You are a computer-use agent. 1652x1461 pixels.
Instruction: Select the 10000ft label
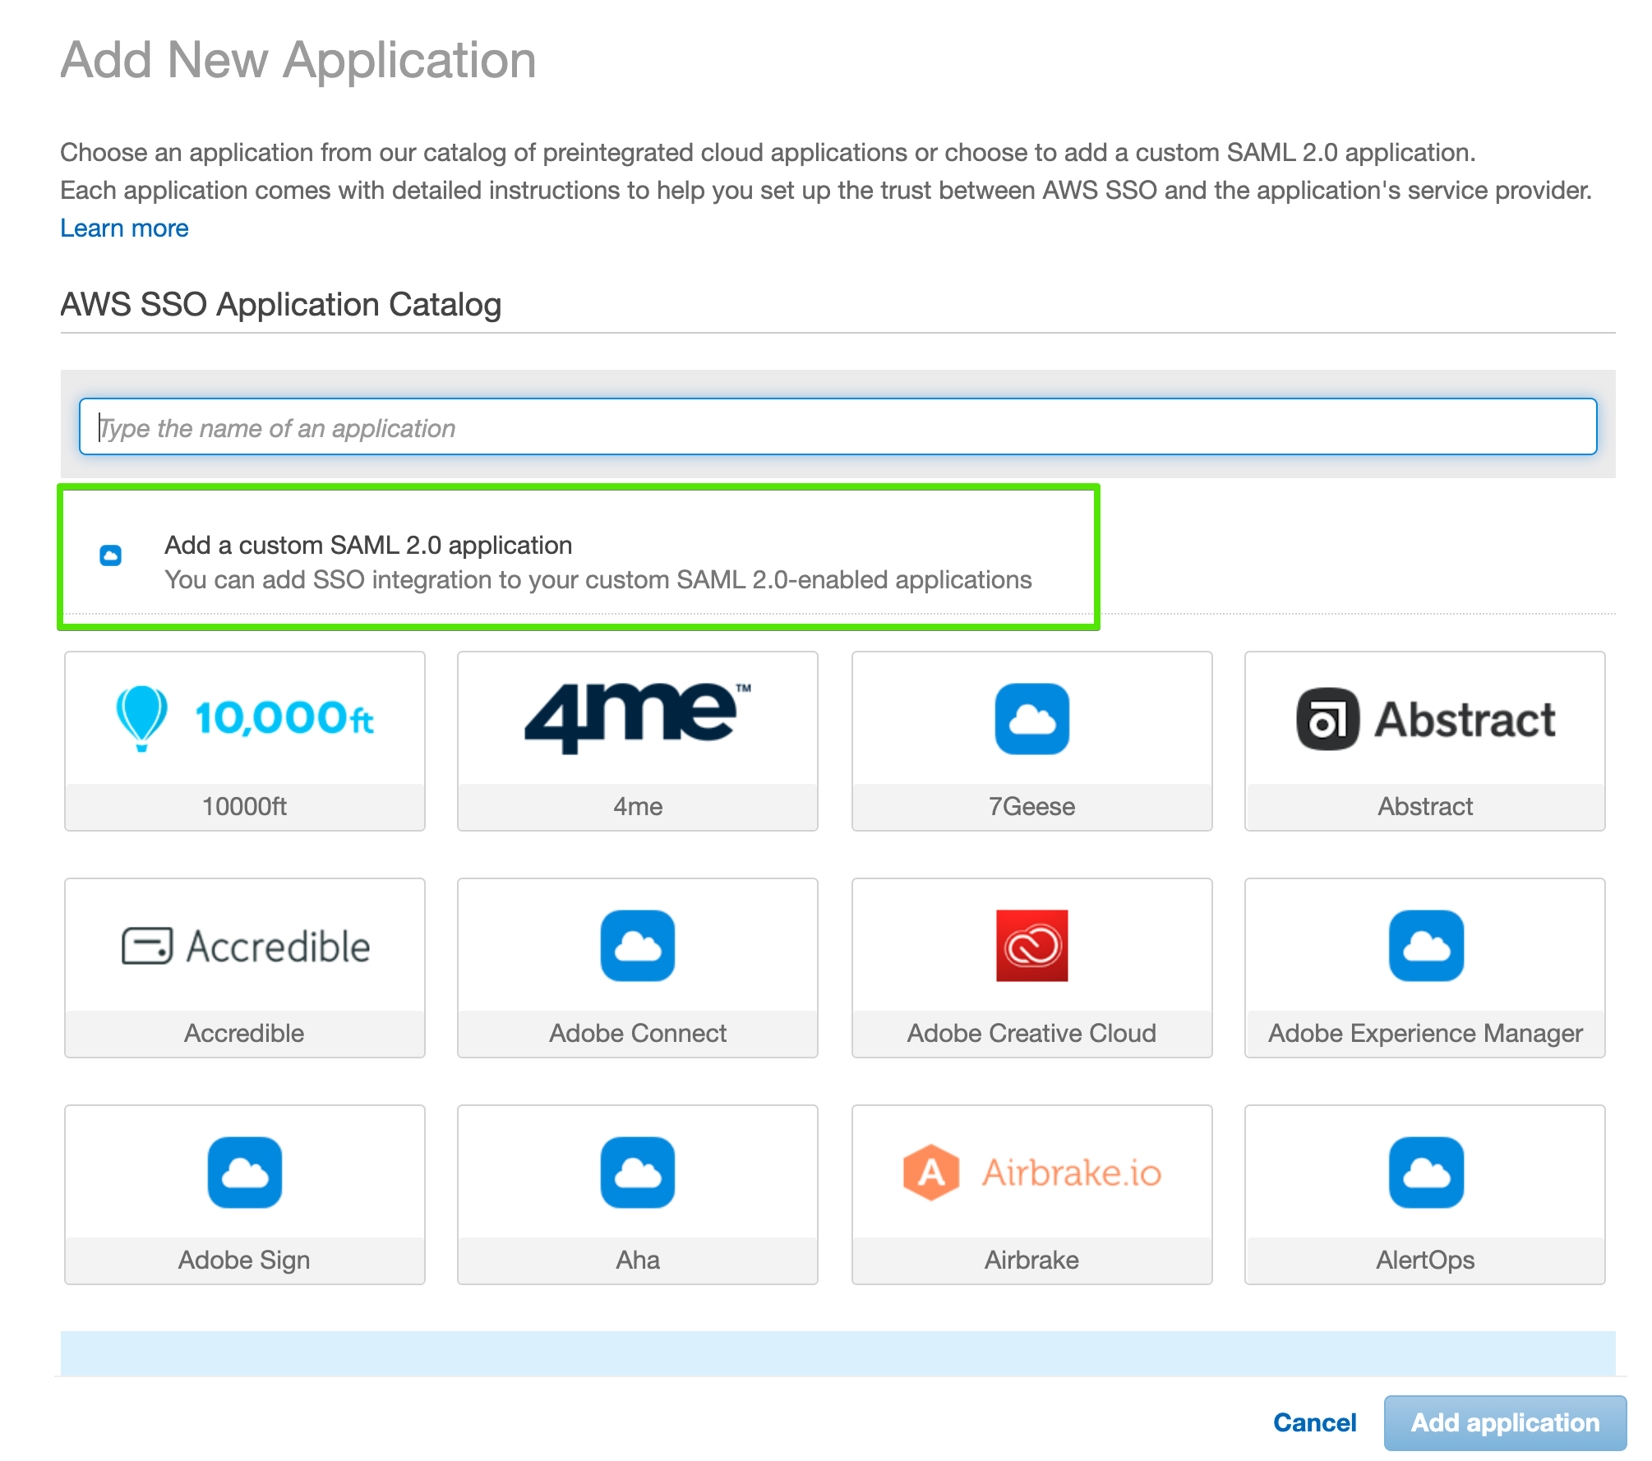click(245, 806)
